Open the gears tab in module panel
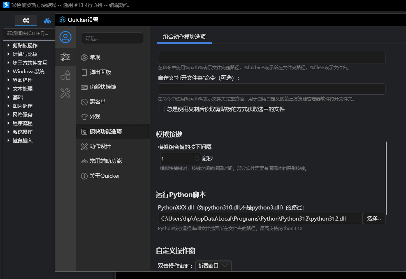406x279 pixels. pos(26,20)
